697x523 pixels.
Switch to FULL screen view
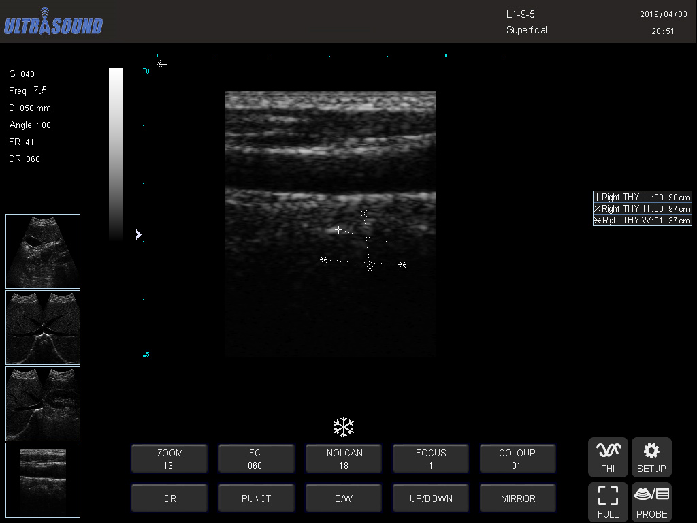[608, 502]
